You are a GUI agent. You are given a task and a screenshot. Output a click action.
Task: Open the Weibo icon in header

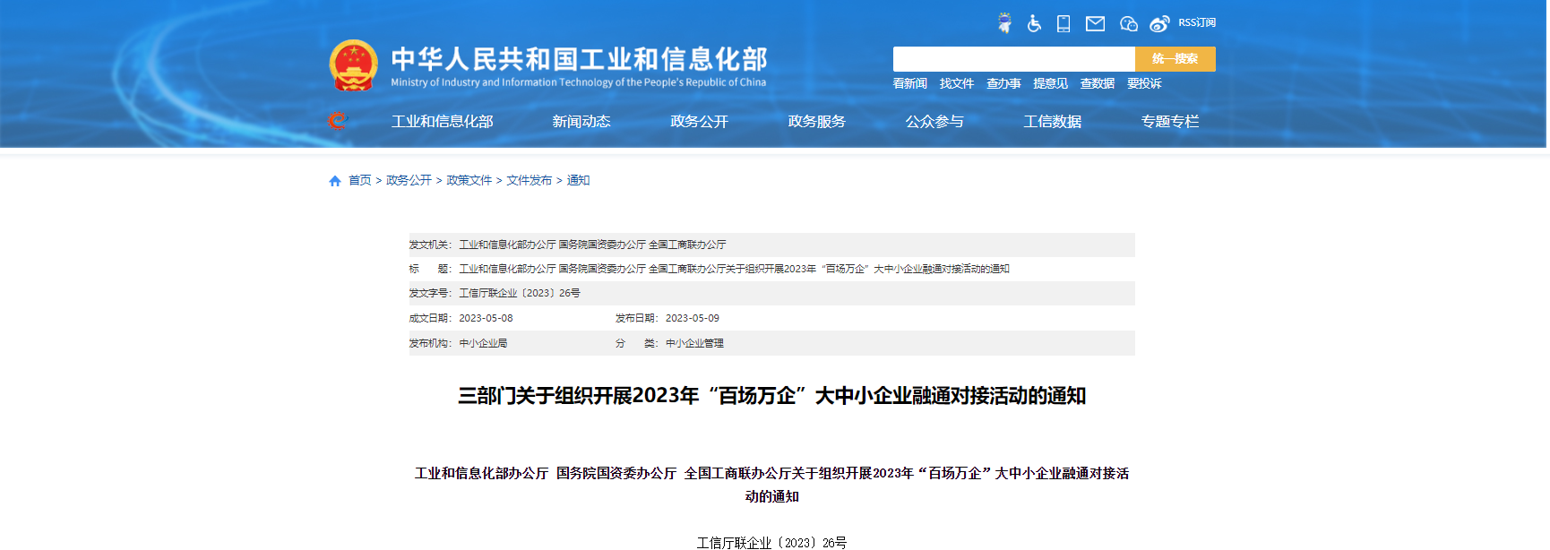[x=1159, y=23]
